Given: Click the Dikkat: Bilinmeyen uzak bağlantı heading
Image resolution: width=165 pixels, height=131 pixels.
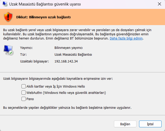Looking at the screenshot, I should tap(43, 17).
